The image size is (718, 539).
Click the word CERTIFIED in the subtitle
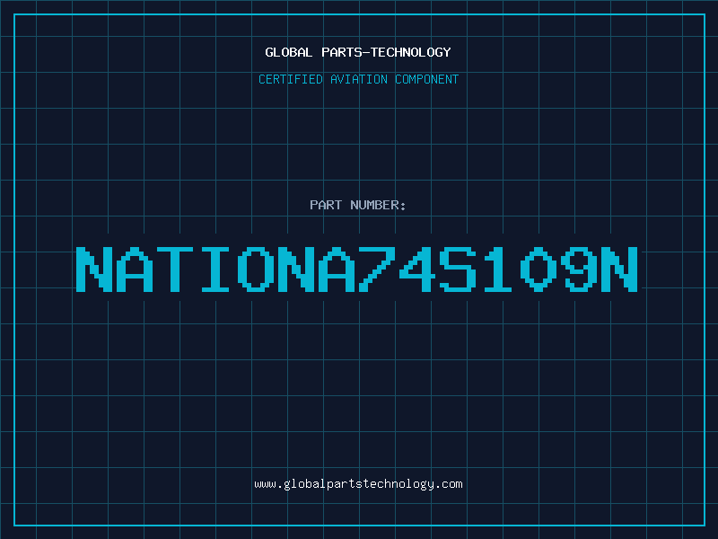click(x=290, y=79)
